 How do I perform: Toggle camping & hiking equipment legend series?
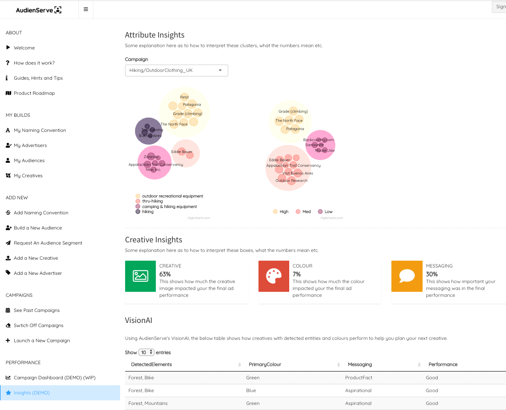(166, 207)
